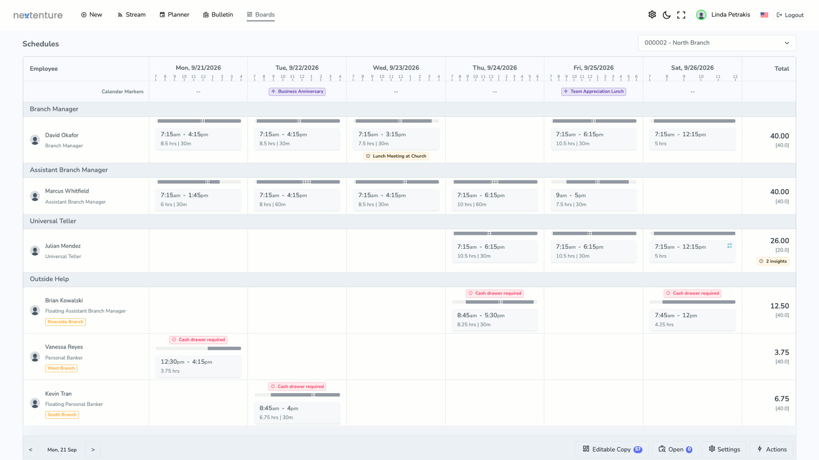Viewport: 819px width, 460px height.
Task: Enter fullscreen mode icon
Action: coord(681,15)
